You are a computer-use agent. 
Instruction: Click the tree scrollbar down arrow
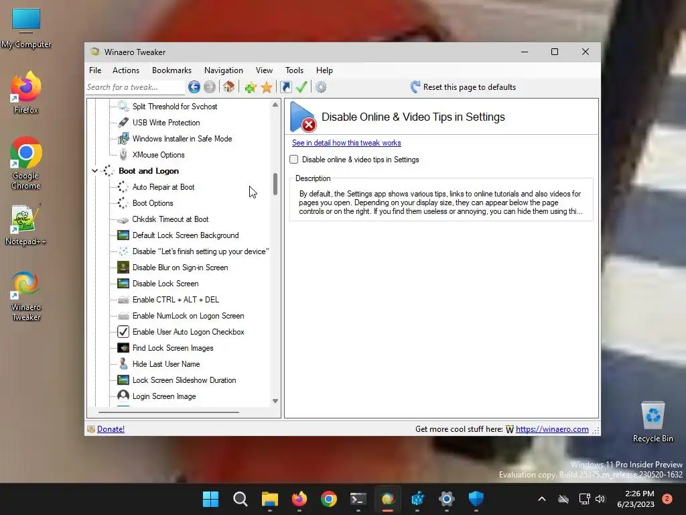click(275, 401)
